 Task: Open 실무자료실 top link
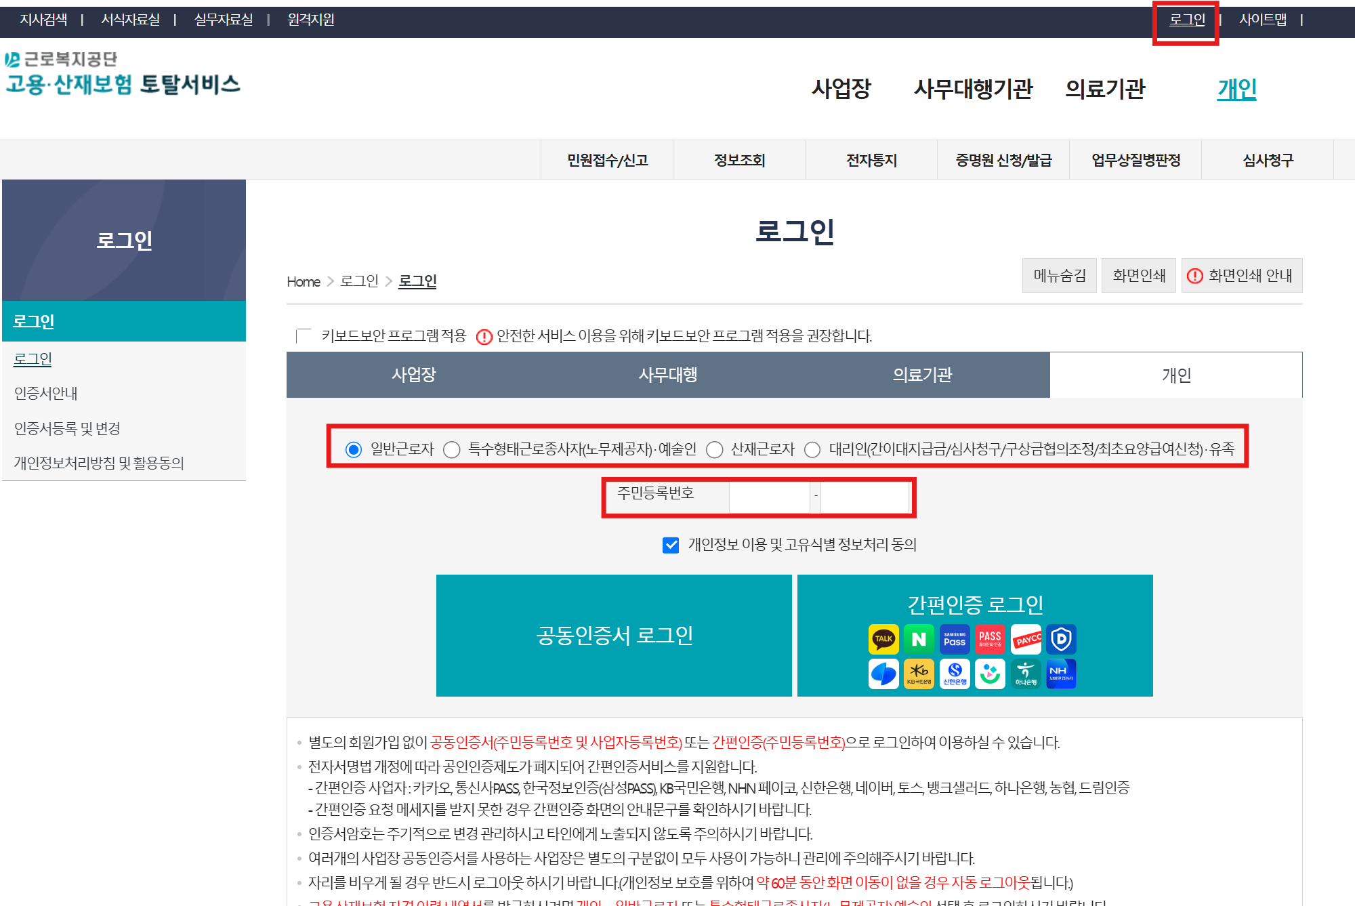point(224,20)
